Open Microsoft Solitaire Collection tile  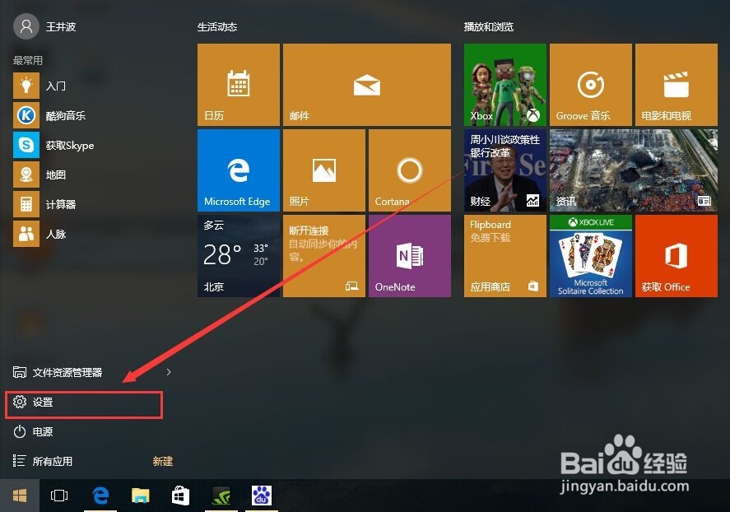[590, 255]
